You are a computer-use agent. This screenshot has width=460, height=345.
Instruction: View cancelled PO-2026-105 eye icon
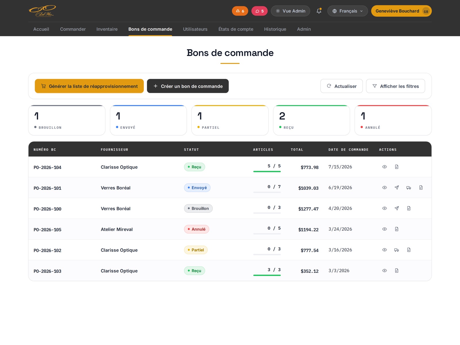[384, 229]
